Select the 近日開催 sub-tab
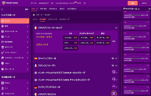This screenshot has height=96, width=151. click(x=43, y=19)
